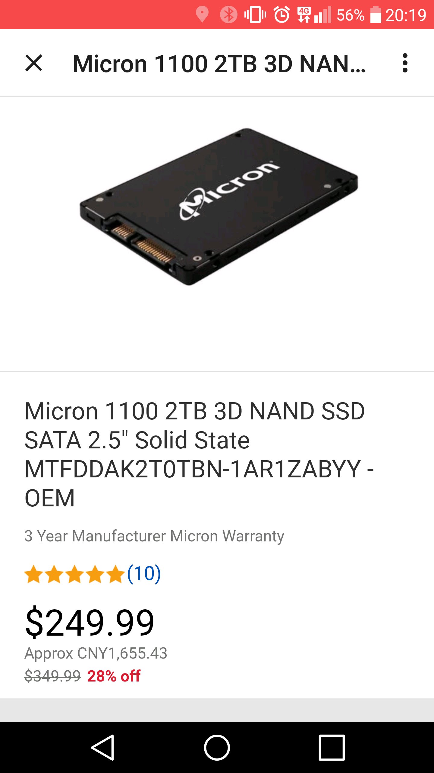
Task: Tap the 3 Year Manufacturer Warranty text
Action: (x=154, y=536)
